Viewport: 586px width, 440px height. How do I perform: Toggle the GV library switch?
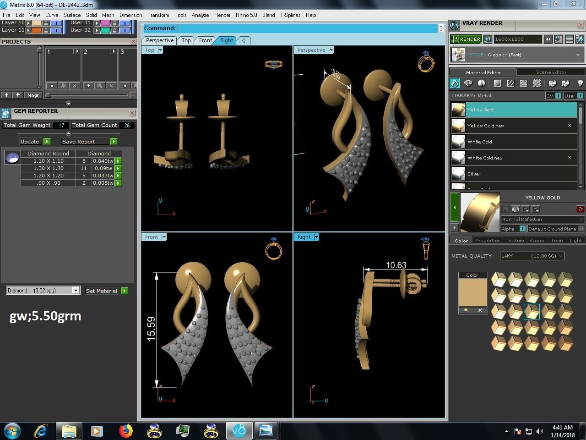[x=558, y=95]
